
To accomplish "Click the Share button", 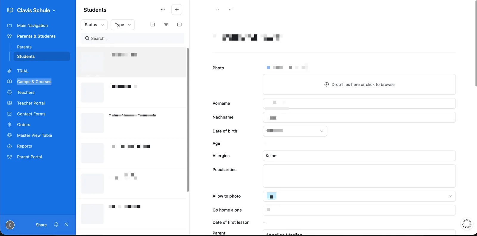I will pyautogui.click(x=41, y=225).
